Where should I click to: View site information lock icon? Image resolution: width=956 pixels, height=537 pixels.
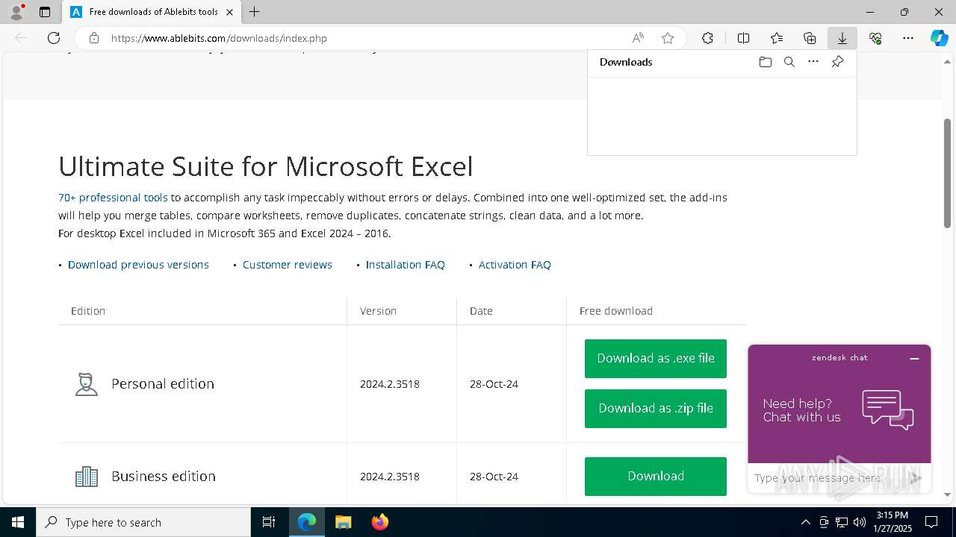tap(94, 38)
